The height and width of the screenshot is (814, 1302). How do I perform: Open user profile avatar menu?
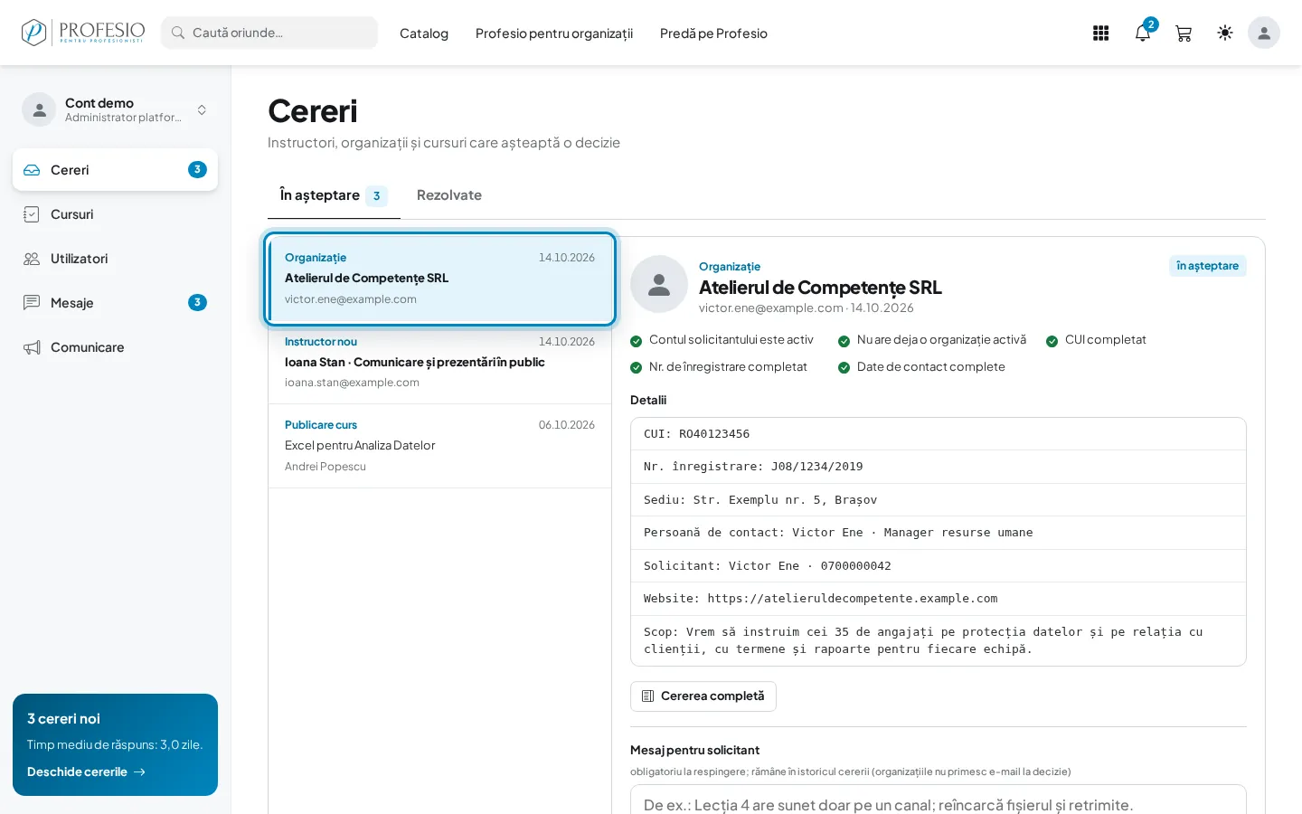click(x=1264, y=33)
